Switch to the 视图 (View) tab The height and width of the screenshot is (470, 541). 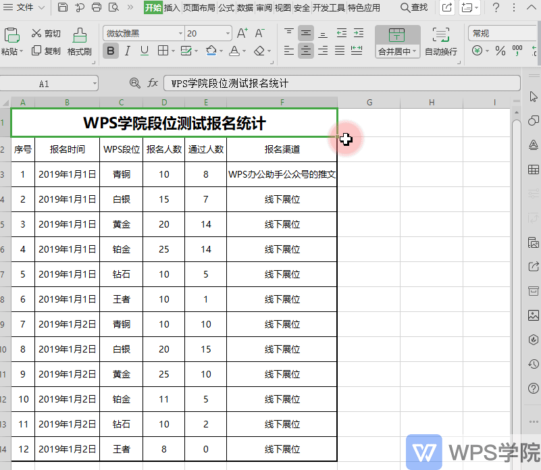(282, 7)
